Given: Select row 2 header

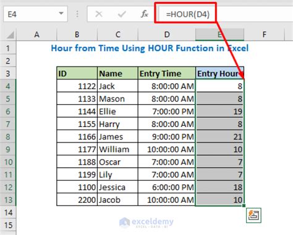Looking at the screenshot, I should pyautogui.click(x=8, y=61).
